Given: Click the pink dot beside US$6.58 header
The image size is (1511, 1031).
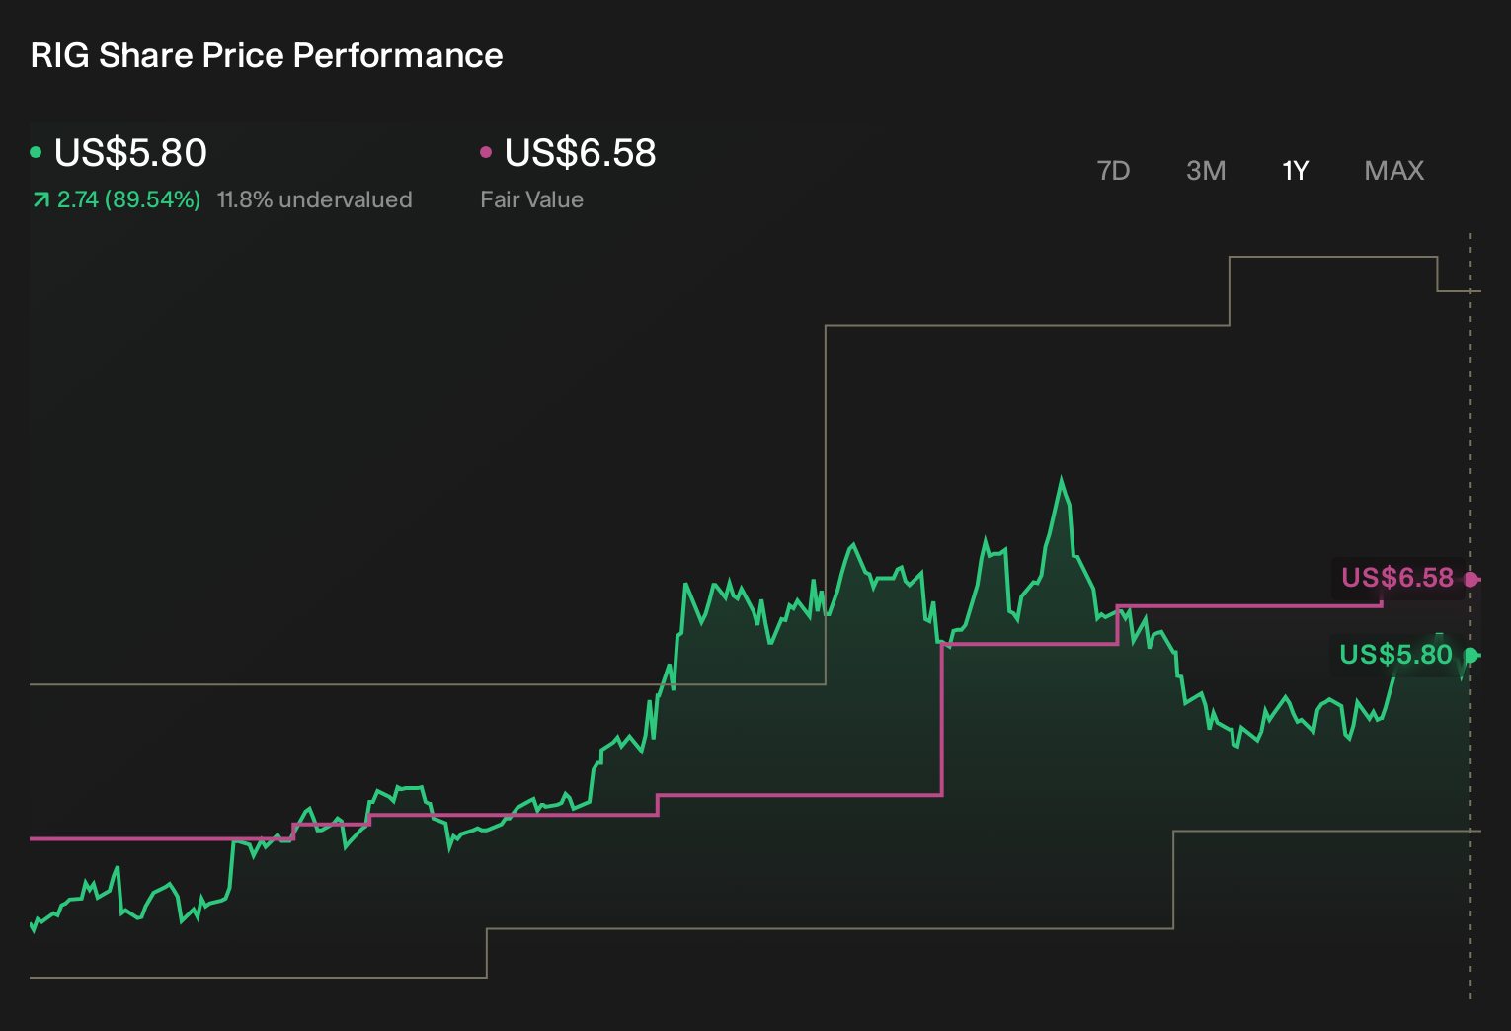Looking at the screenshot, I should [486, 152].
